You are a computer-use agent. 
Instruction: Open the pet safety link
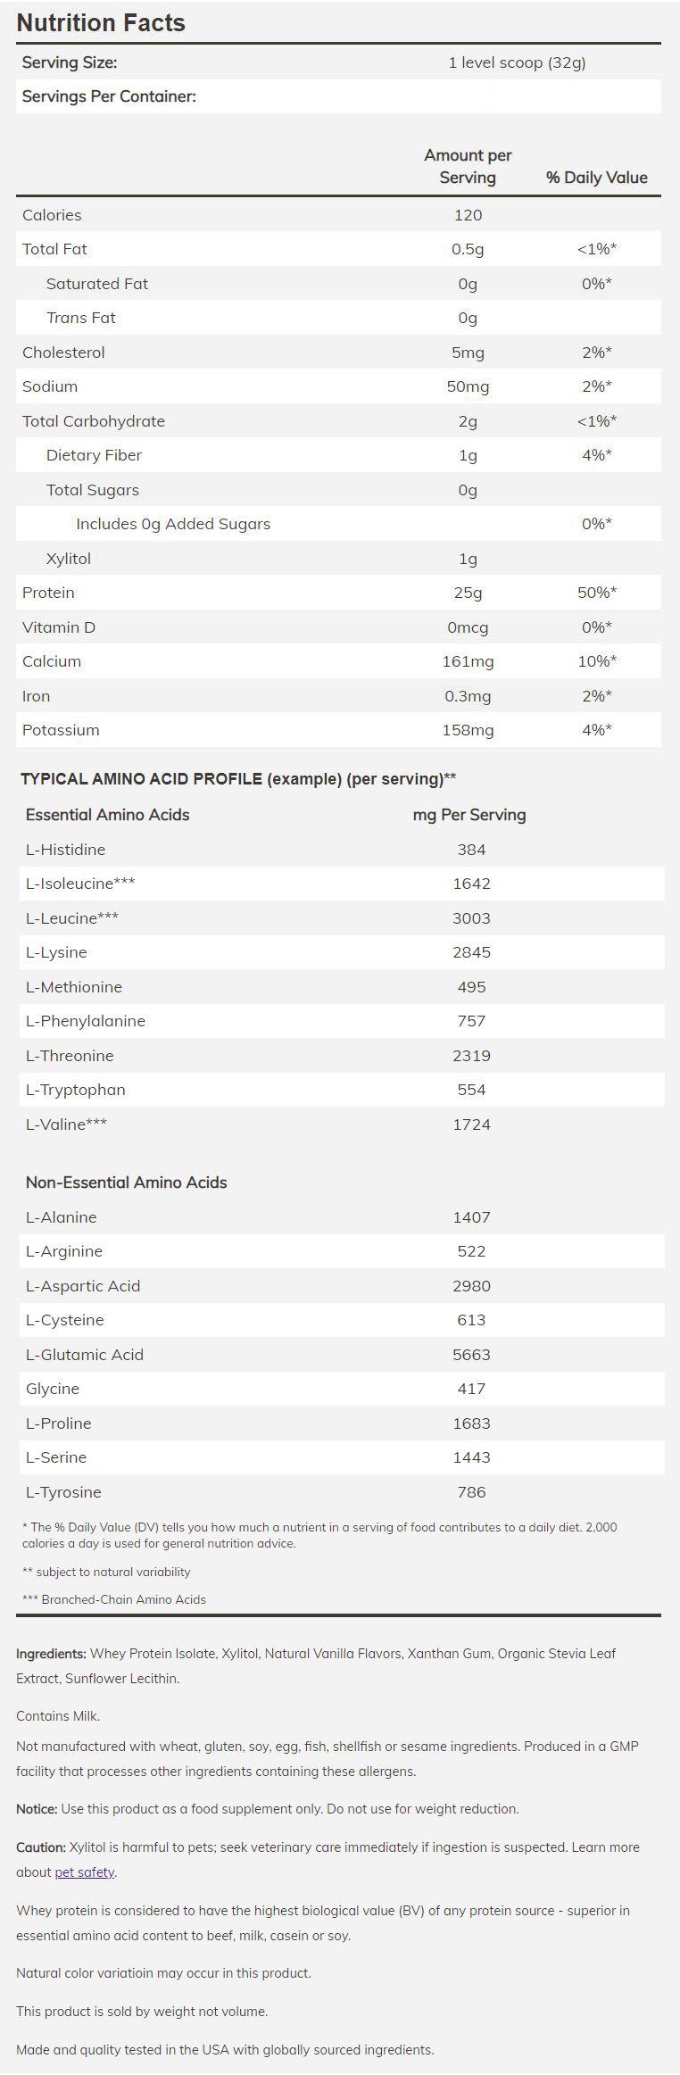click(x=85, y=1872)
